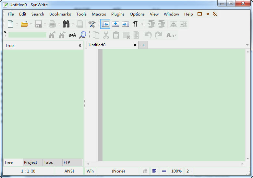
Task: Click the horizontal sync scroll icon
Action: 174,24
